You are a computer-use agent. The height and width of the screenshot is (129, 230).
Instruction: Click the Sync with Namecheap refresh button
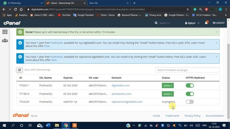pos(19,70)
